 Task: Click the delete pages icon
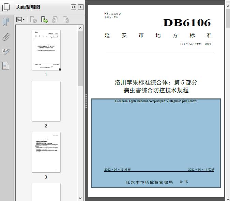(x=33, y=20)
